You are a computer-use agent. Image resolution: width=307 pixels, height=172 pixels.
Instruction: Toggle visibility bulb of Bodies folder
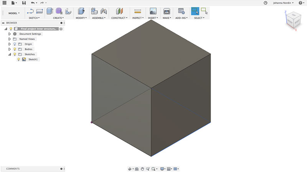click(x=15, y=49)
